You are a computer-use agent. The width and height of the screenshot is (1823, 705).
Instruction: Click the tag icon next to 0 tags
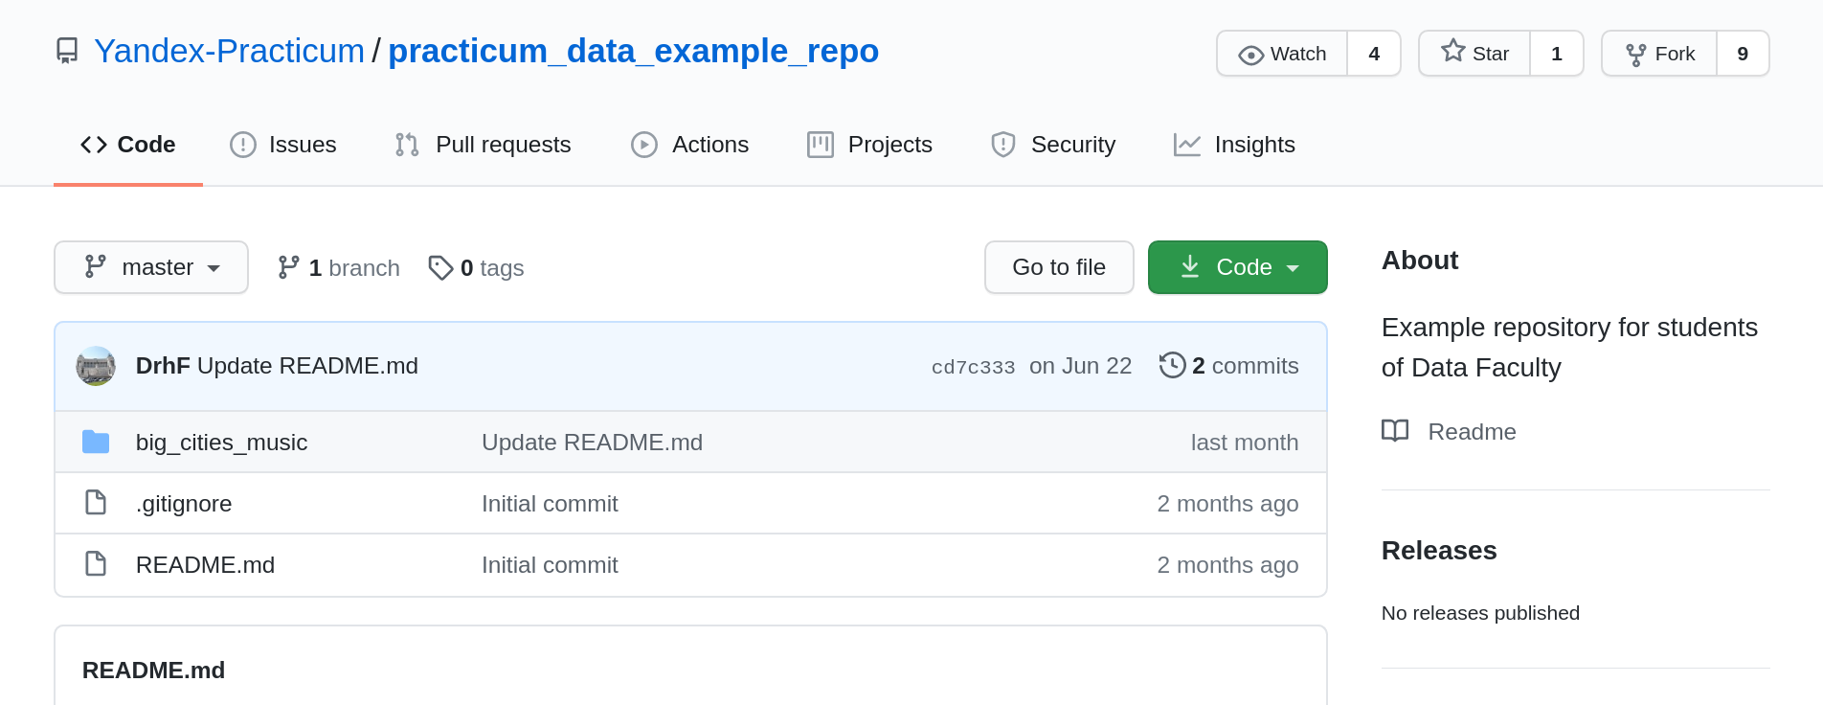coord(440,267)
